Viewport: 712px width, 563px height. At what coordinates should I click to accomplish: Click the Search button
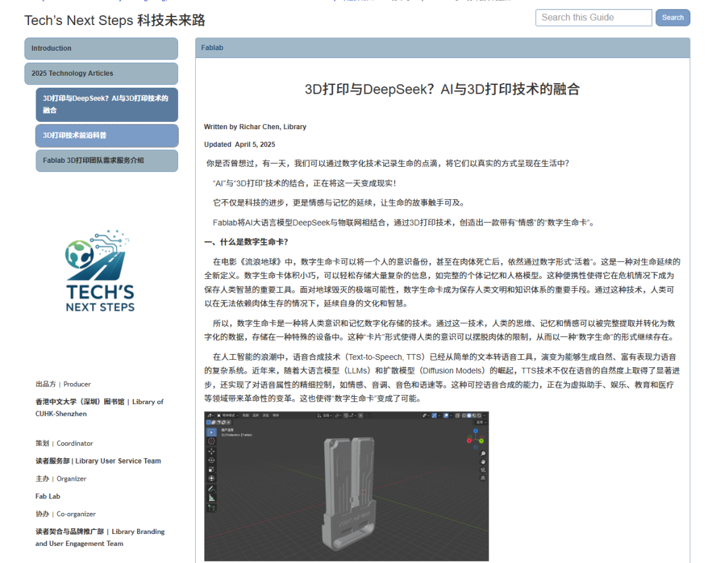click(672, 18)
